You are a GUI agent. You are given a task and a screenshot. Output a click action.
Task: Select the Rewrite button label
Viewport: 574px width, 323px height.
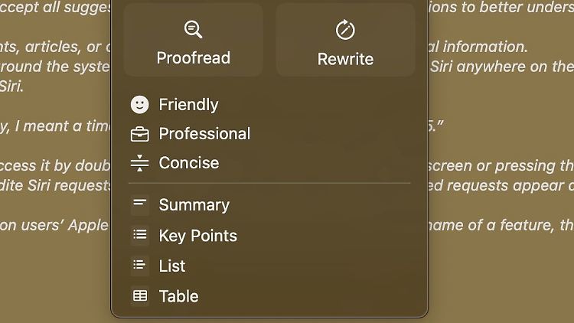(x=345, y=59)
